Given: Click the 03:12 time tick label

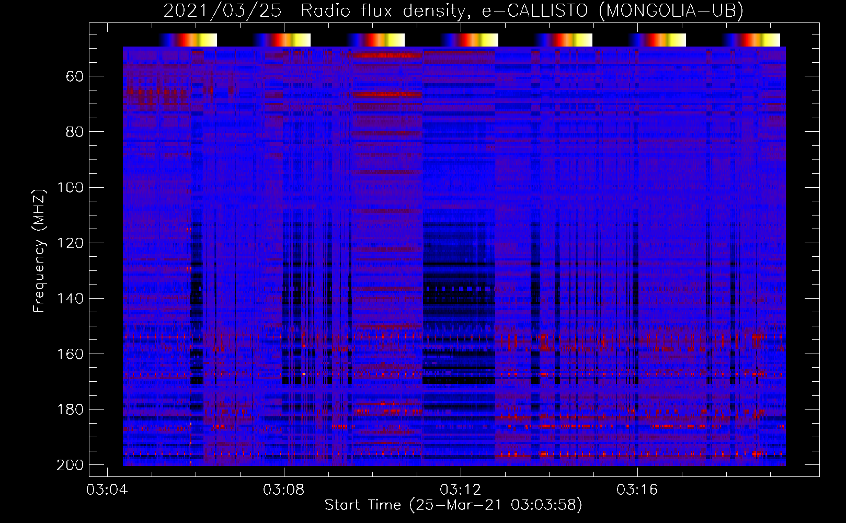Looking at the screenshot, I should (461, 490).
